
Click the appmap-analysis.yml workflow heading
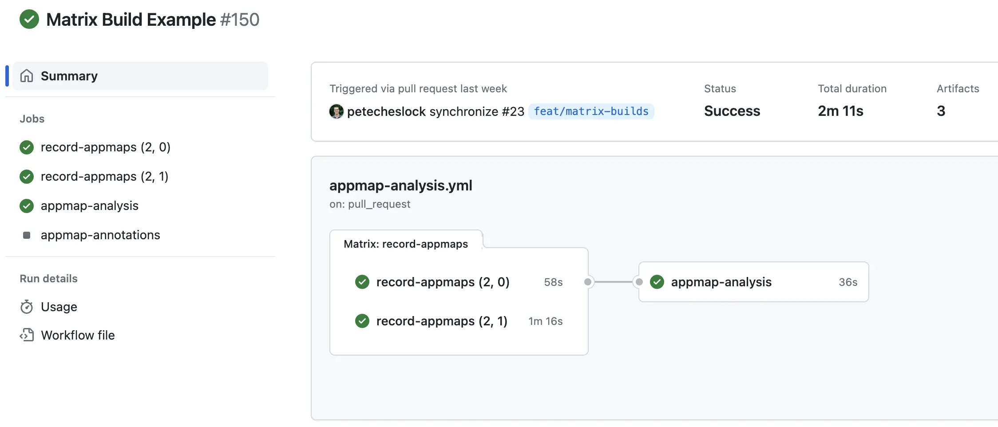pos(400,186)
